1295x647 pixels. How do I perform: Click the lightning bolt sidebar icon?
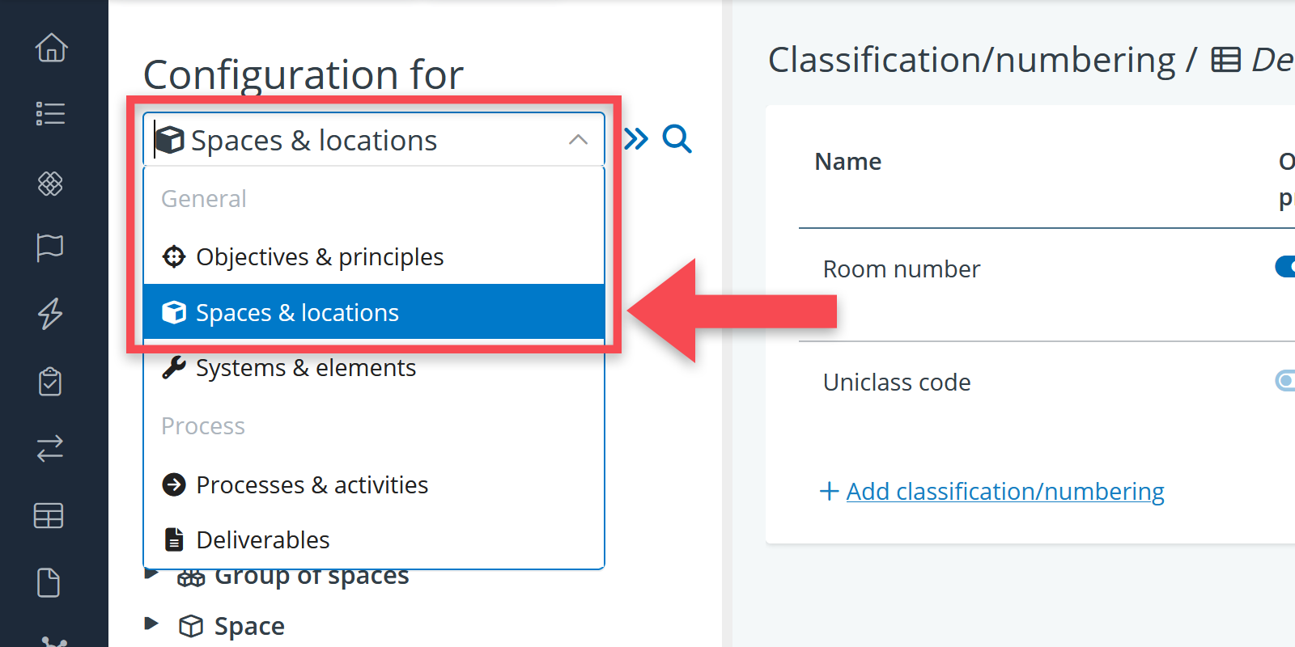pos(50,313)
